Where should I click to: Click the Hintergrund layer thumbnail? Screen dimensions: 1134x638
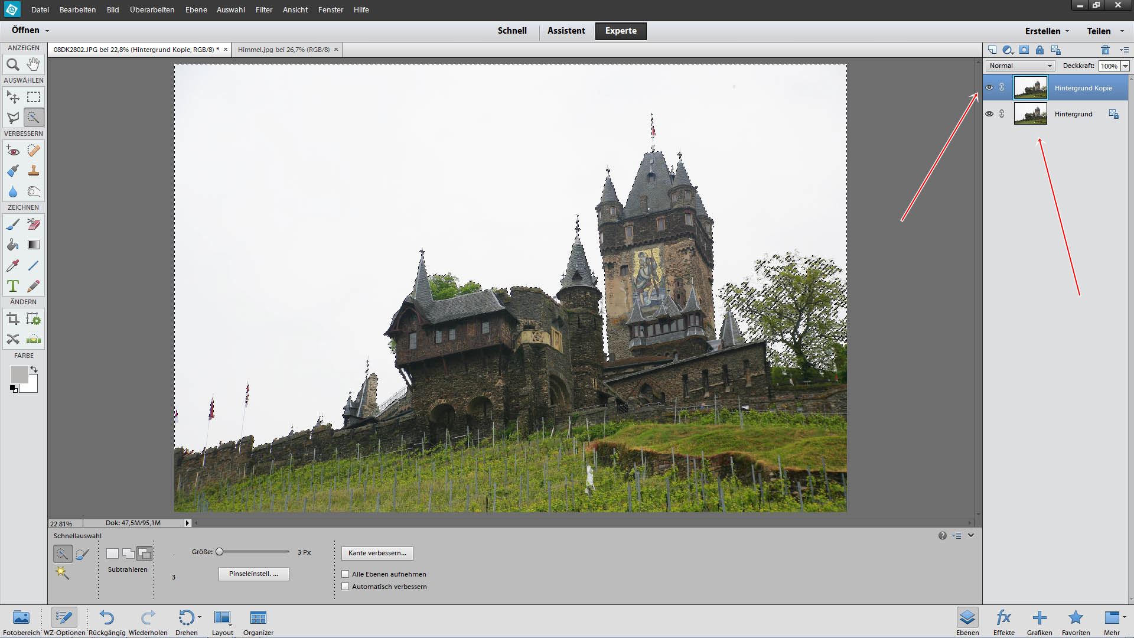click(1029, 114)
